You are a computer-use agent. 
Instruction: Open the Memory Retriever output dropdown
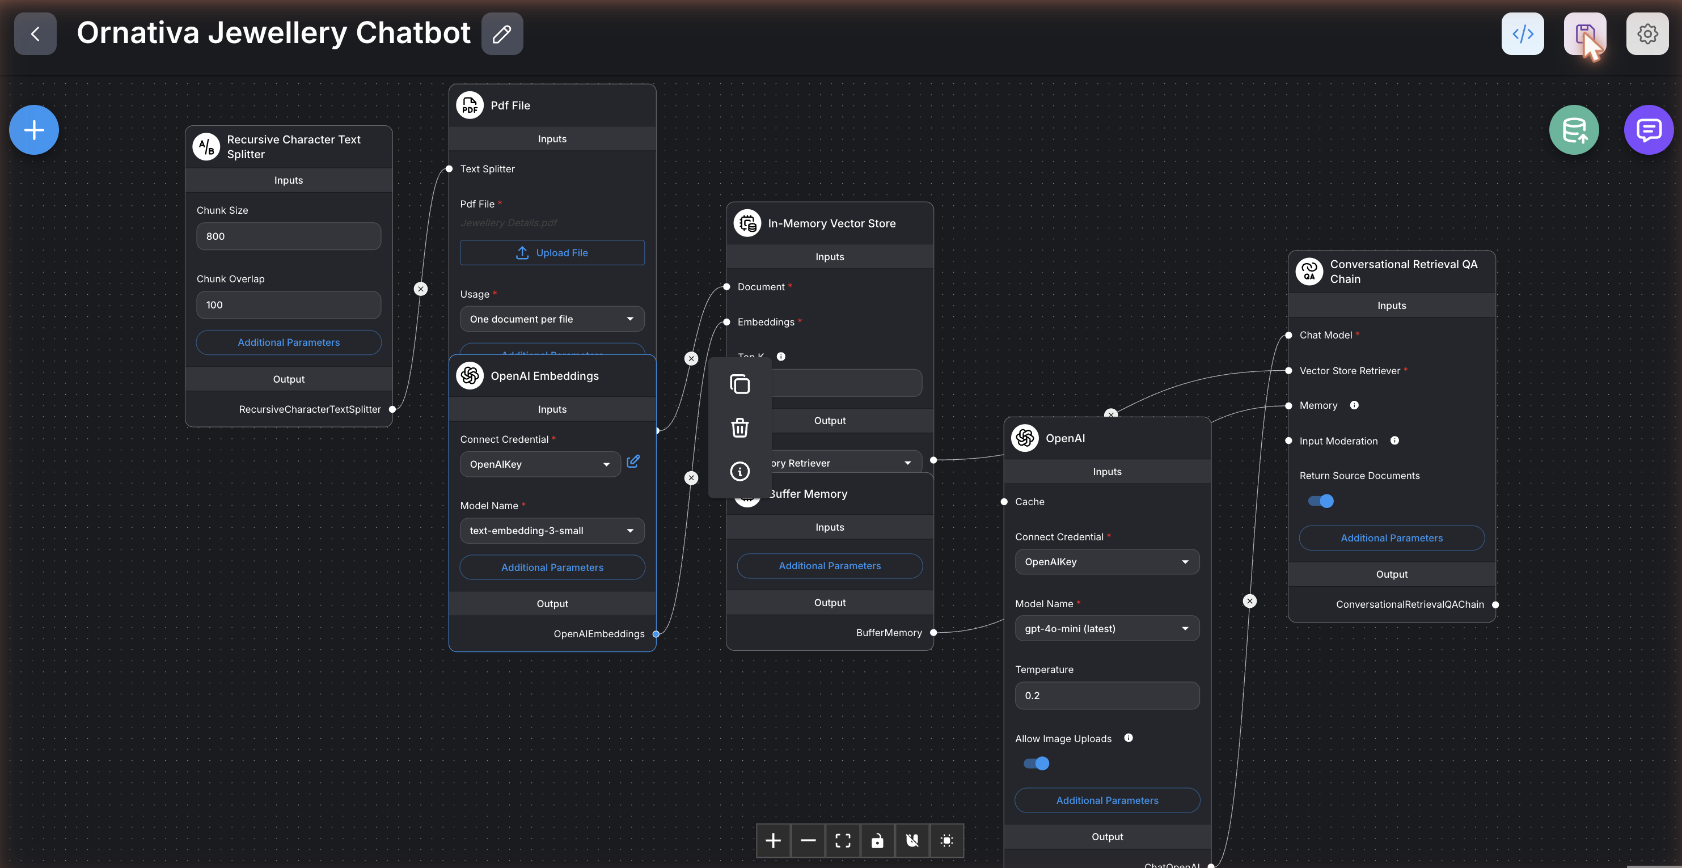(x=846, y=463)
